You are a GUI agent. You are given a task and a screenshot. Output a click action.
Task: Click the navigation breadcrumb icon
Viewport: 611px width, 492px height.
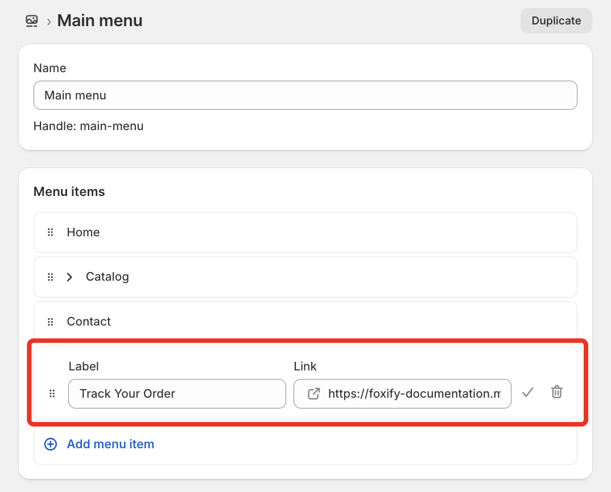[31, 20]
